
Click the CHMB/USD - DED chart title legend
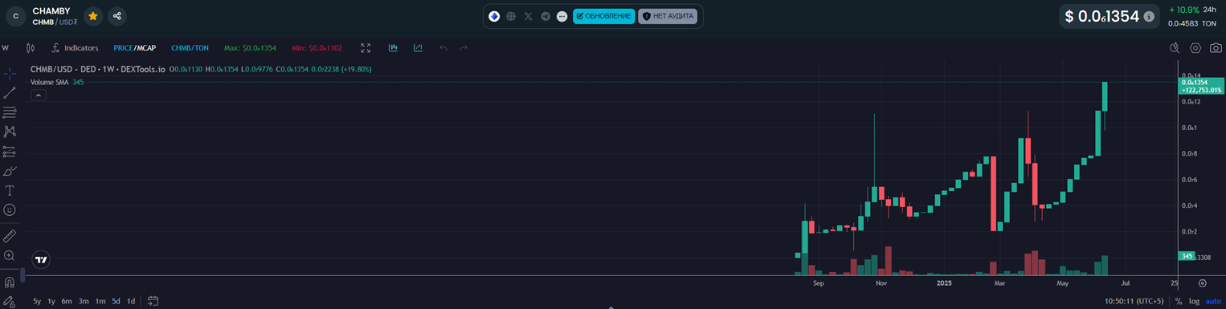(98, 69)
